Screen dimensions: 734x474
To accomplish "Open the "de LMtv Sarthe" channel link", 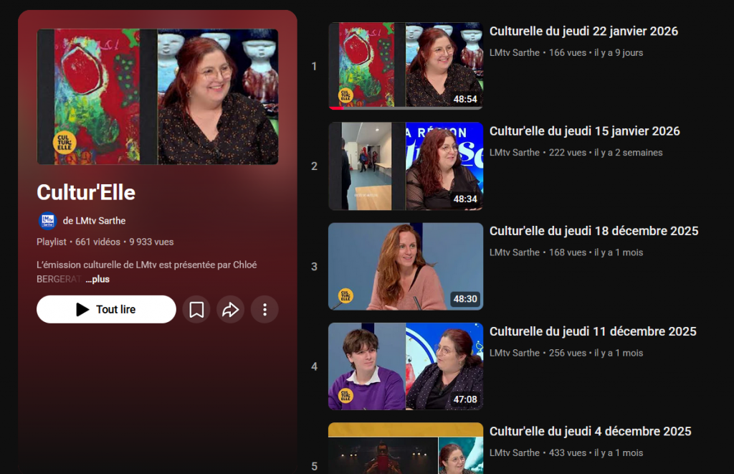I will [x=94, y=221].
